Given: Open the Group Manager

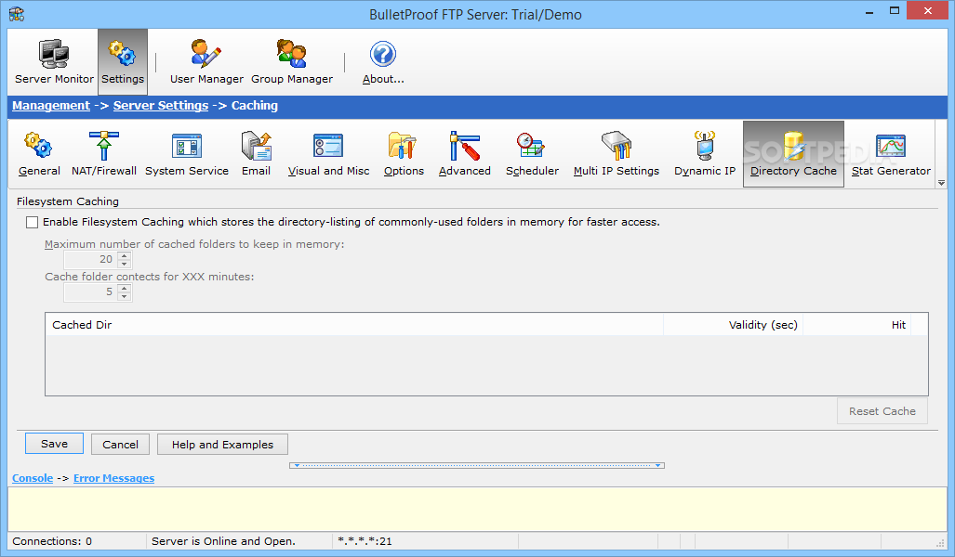Looking at the screenshot, I should 292,61.
